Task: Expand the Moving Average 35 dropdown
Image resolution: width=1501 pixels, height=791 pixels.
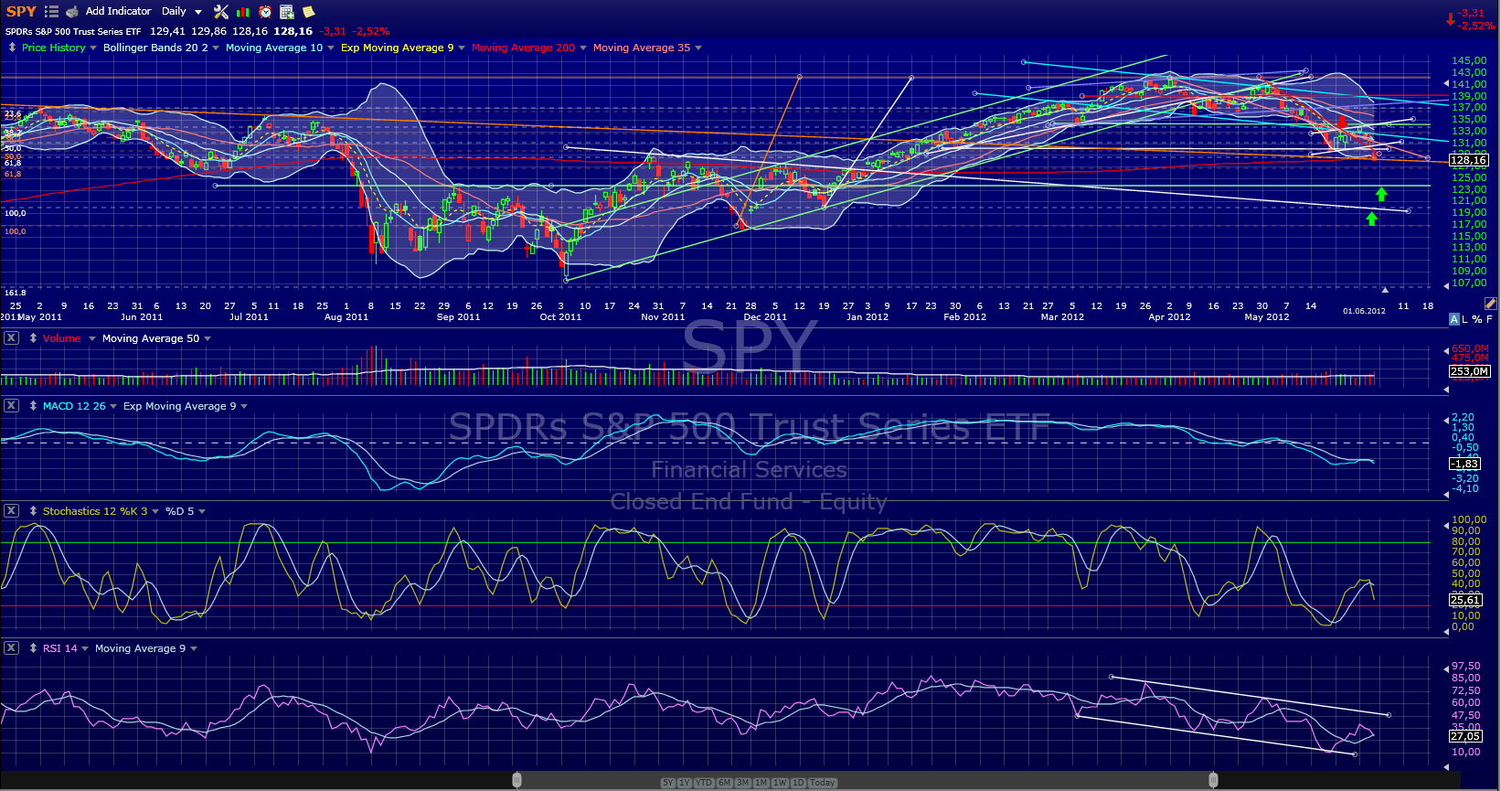Action: click(x=698, y=48)
